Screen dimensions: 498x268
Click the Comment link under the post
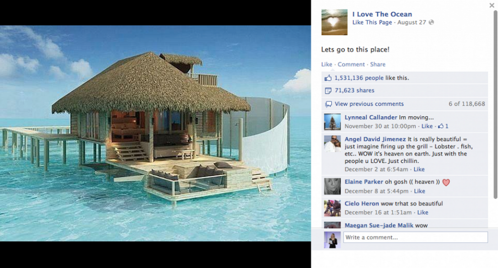[351, 64]
